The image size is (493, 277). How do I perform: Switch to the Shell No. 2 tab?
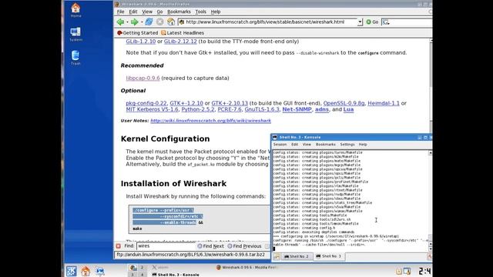point(297,256)
